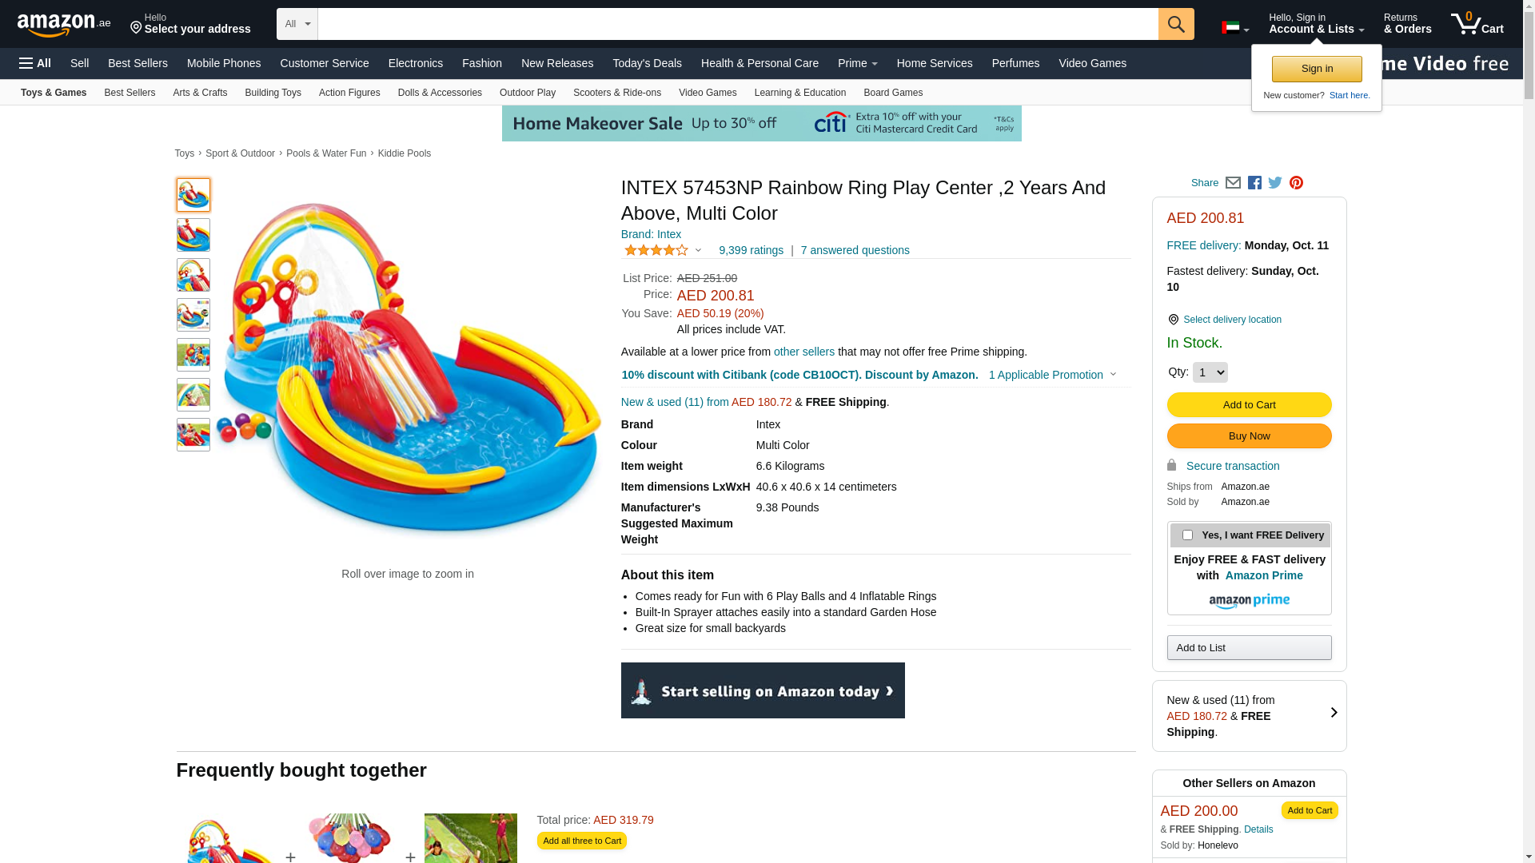
Task: Click the Add to Cart button
Action: tap(1249, 405)
